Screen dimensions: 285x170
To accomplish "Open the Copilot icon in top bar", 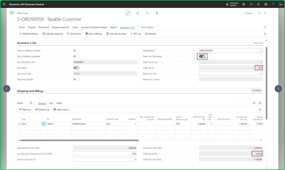I will point(244,4).
